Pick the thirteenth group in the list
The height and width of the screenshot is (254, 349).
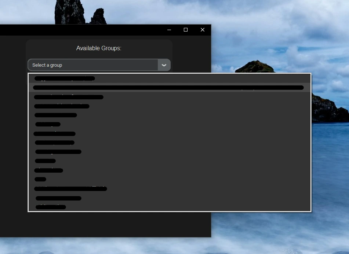[70, 189]
